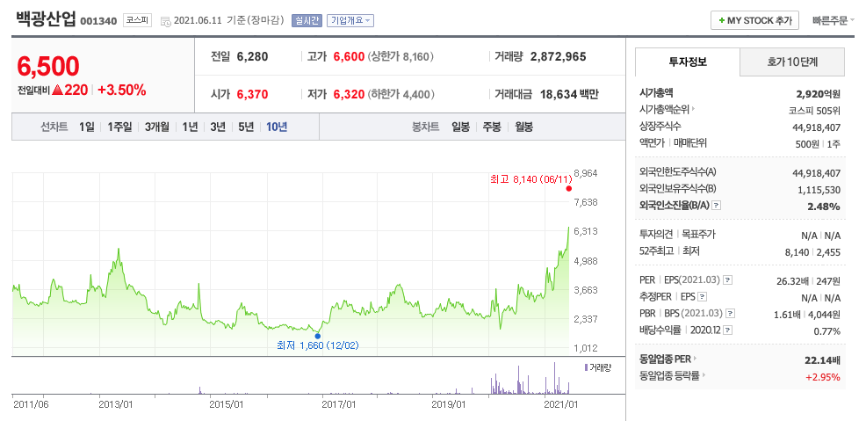Screen dimensions: 866x421
Task: Click the 최저 1,660 (12/02) chart label
Action: (x=318, y=346)
